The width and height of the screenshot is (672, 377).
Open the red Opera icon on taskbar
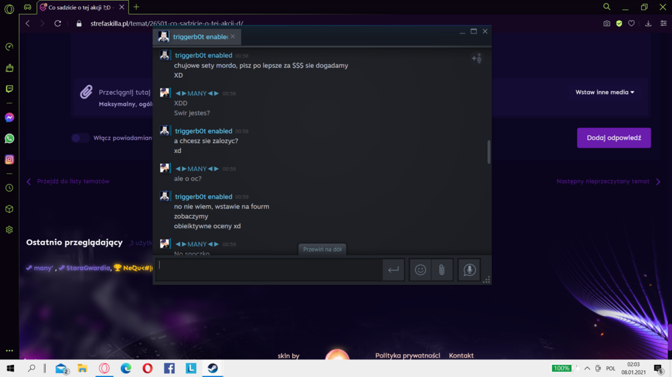(147, 368)
